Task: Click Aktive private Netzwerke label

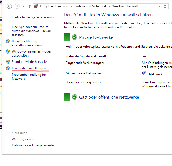Action: tap(83, 73)
